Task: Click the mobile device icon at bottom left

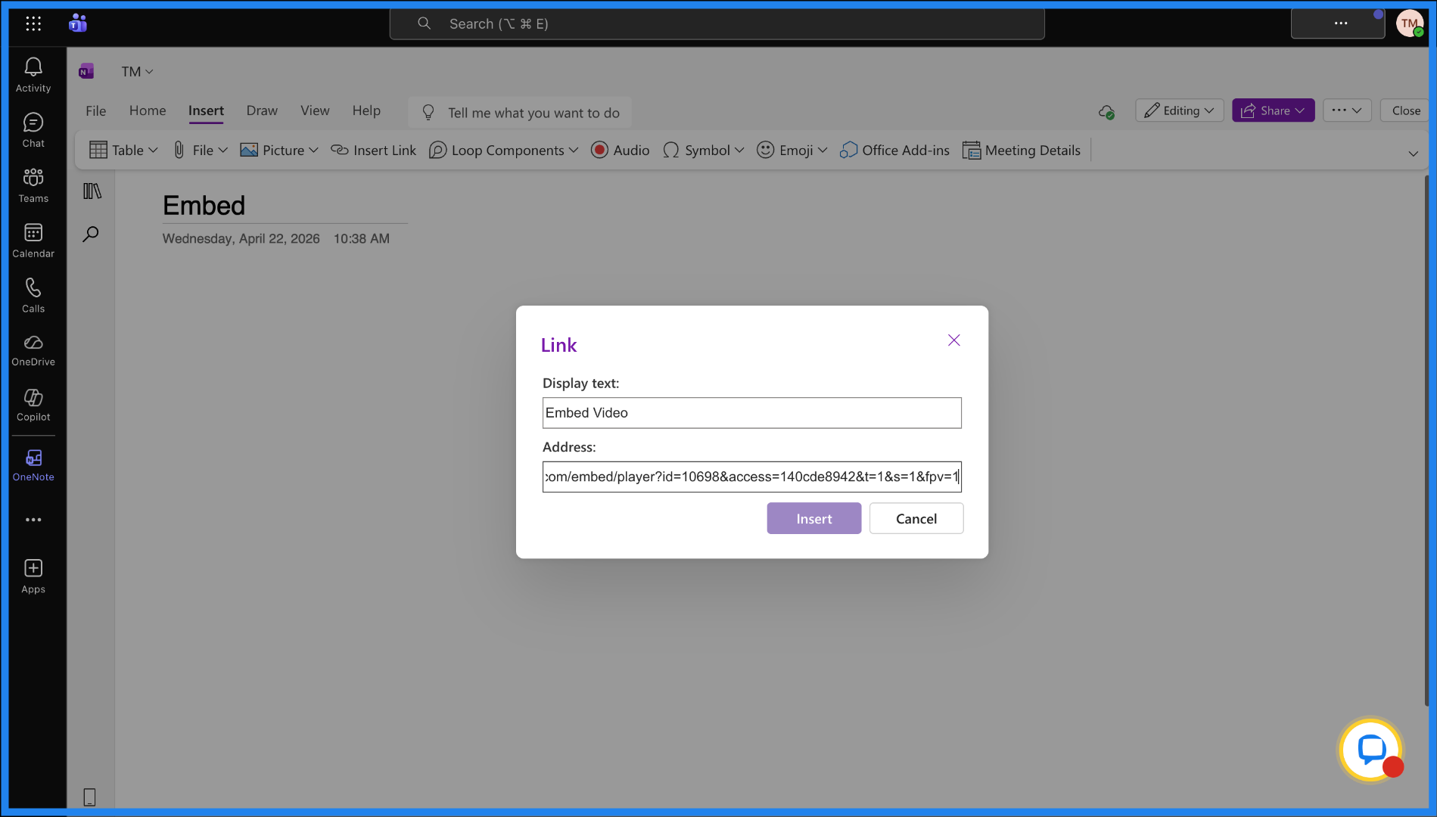Action: pyautogui.click(x=89, y=797)
